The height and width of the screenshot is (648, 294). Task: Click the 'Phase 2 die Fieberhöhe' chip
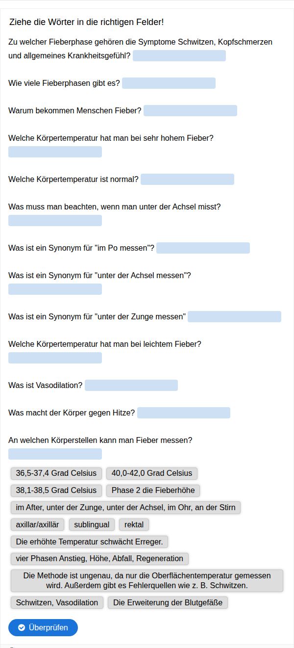153,490
